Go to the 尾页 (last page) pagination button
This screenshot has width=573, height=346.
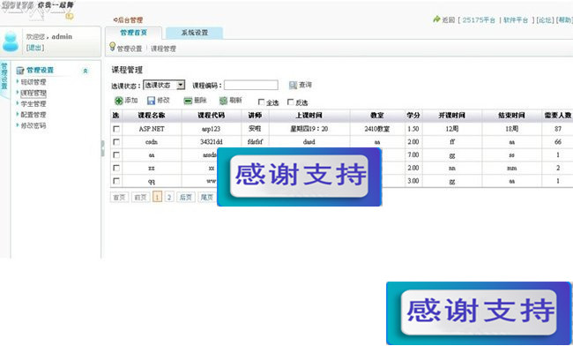click(207, 197)
